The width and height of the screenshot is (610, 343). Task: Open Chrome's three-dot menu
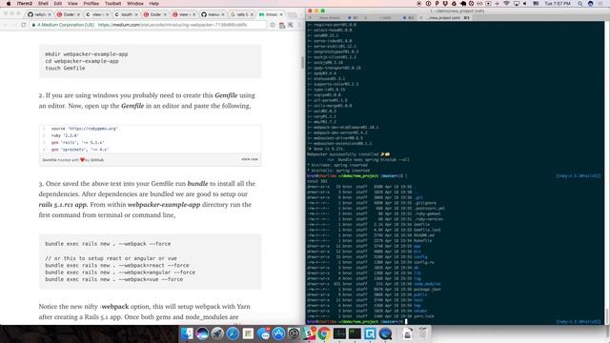298,25
